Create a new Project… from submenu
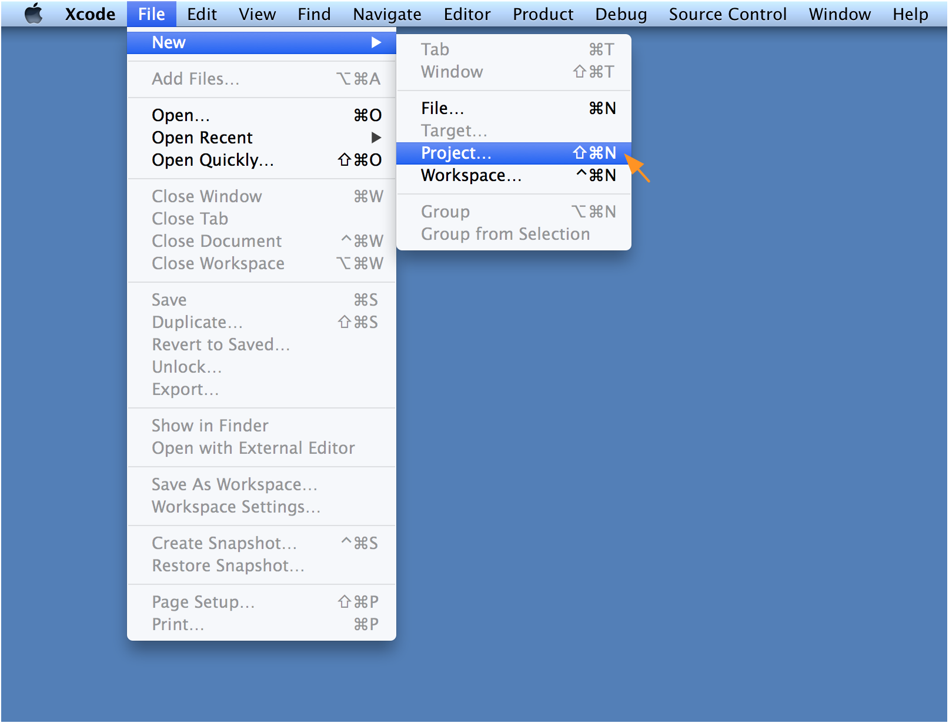This screenshot has height=723, width=949. [x=514, y=153]
